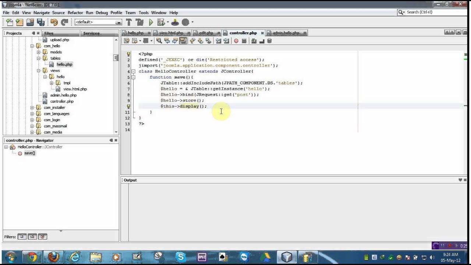Image resolution: width=471 pixels, height=265 pixels.
Task: Click the Shift Line Left icon
Action: [218, 41]
